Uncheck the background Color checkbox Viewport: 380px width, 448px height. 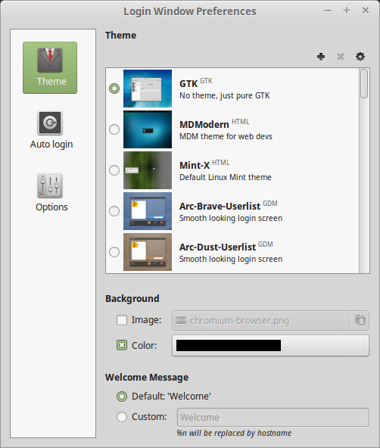pos(122,345)
